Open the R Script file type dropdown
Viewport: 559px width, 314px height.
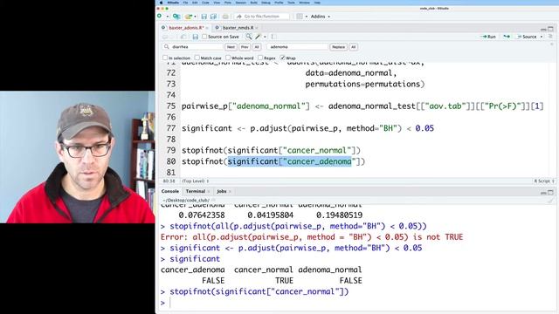544,181
